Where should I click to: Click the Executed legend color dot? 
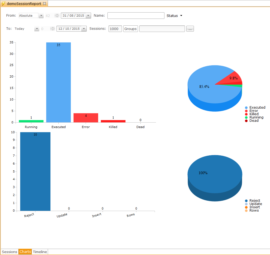(246, 108)
